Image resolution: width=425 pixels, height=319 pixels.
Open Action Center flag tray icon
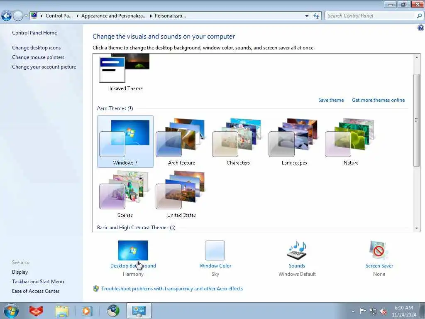[x=363, y=311]
